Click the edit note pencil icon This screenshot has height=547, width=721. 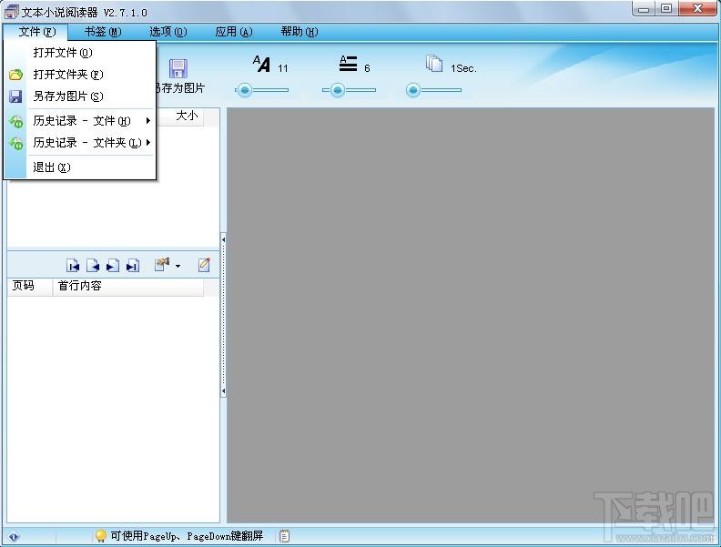(x=204, y=265)
